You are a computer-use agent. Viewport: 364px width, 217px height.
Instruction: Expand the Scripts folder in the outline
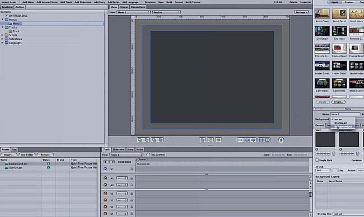pyautogui.click(x=3, y=35)
